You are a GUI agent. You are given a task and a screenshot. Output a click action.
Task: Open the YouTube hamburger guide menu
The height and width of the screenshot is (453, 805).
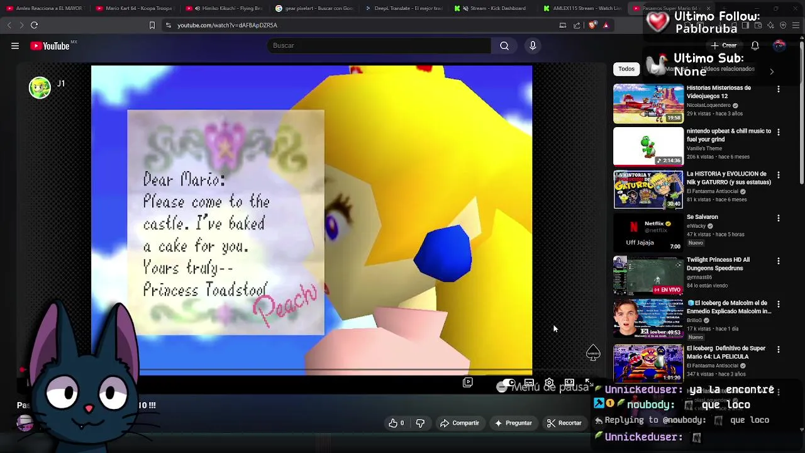(15, 46)
